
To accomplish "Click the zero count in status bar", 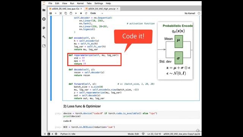I will [45, 134].
